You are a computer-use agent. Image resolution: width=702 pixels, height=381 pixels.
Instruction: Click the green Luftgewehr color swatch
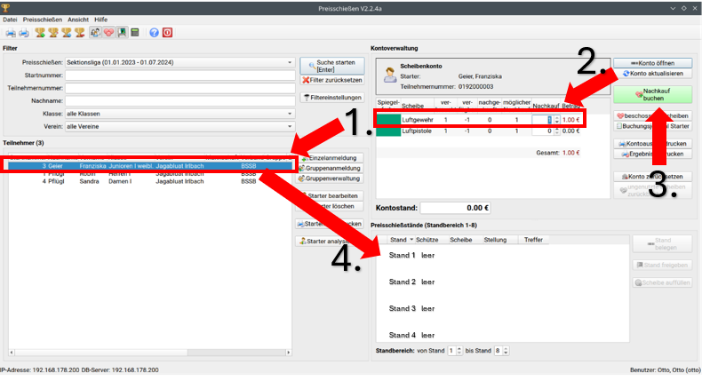(x=387, y=120)
